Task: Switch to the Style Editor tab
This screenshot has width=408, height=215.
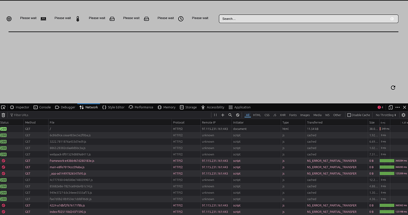Action: pos(113,107)
